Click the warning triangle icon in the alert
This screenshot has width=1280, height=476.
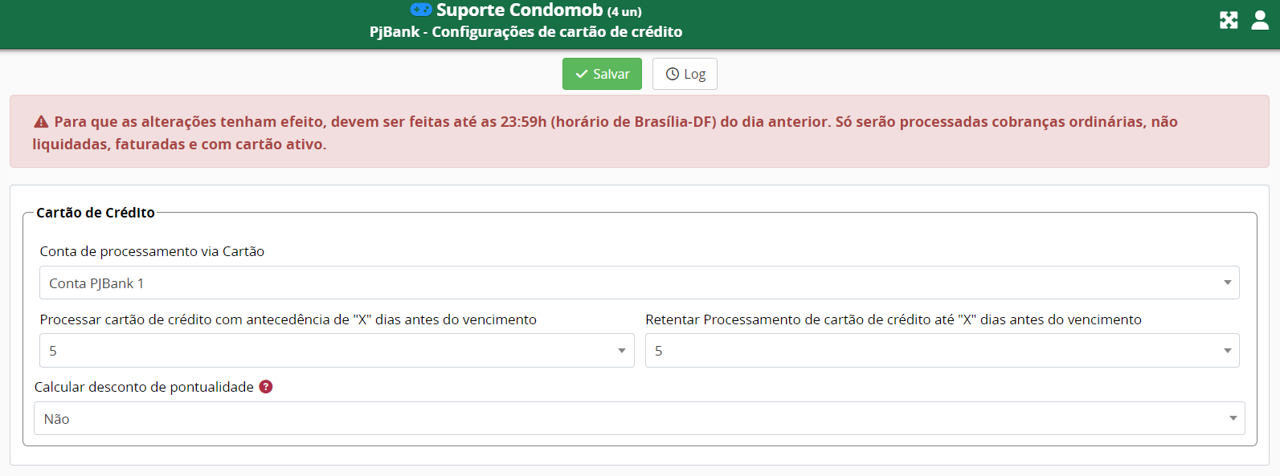[41, 122]
